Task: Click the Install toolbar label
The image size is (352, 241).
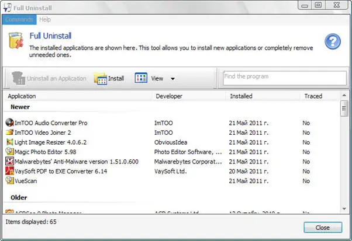Action: coord(116,78)
